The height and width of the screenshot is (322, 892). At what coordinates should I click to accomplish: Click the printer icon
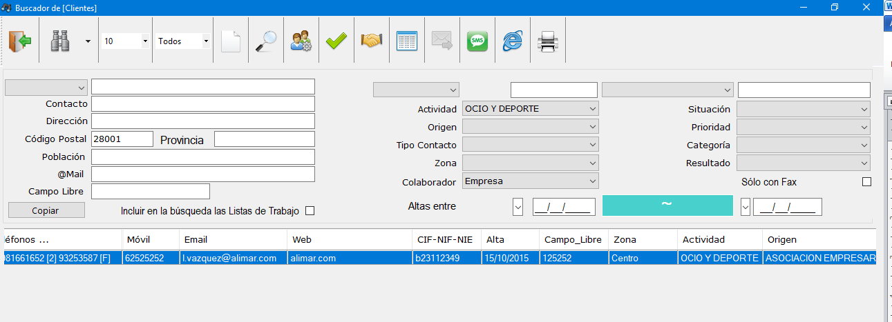(x=548, y=41)
